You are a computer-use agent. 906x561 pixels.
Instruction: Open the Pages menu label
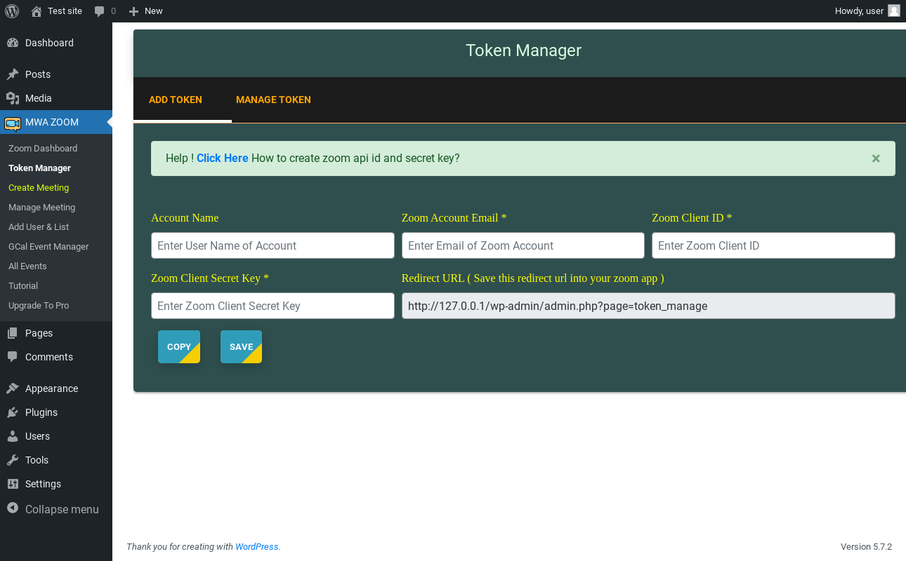click(x=39, y=333)
